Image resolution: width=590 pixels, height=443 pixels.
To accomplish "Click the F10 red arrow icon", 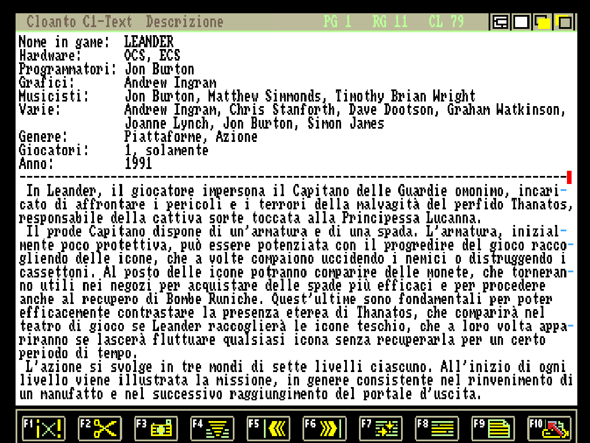I will [x=549, y=429].
